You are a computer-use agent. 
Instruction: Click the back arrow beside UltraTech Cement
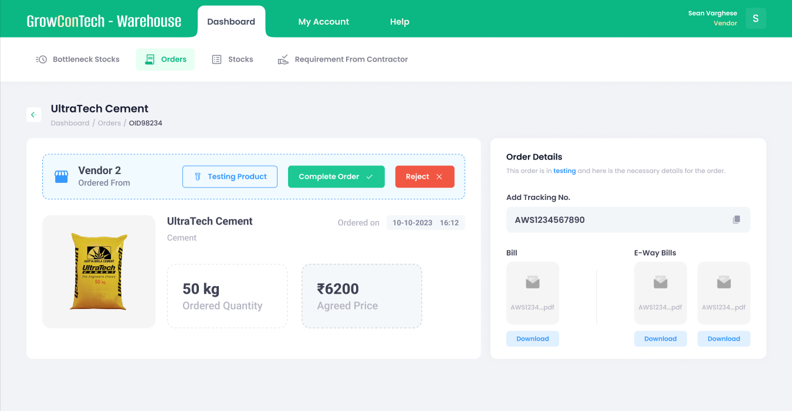33,114
